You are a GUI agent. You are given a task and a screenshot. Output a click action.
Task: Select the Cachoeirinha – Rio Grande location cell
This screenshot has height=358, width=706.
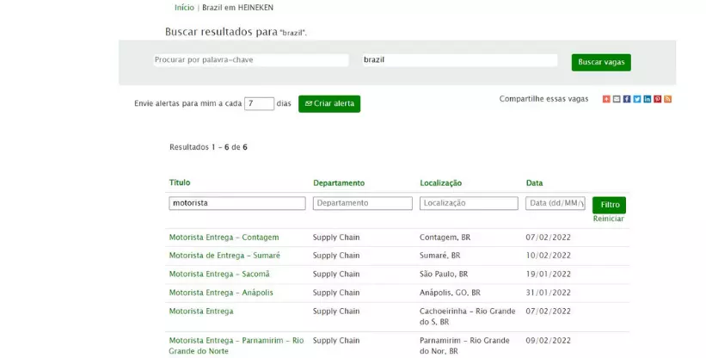point(467,317)
